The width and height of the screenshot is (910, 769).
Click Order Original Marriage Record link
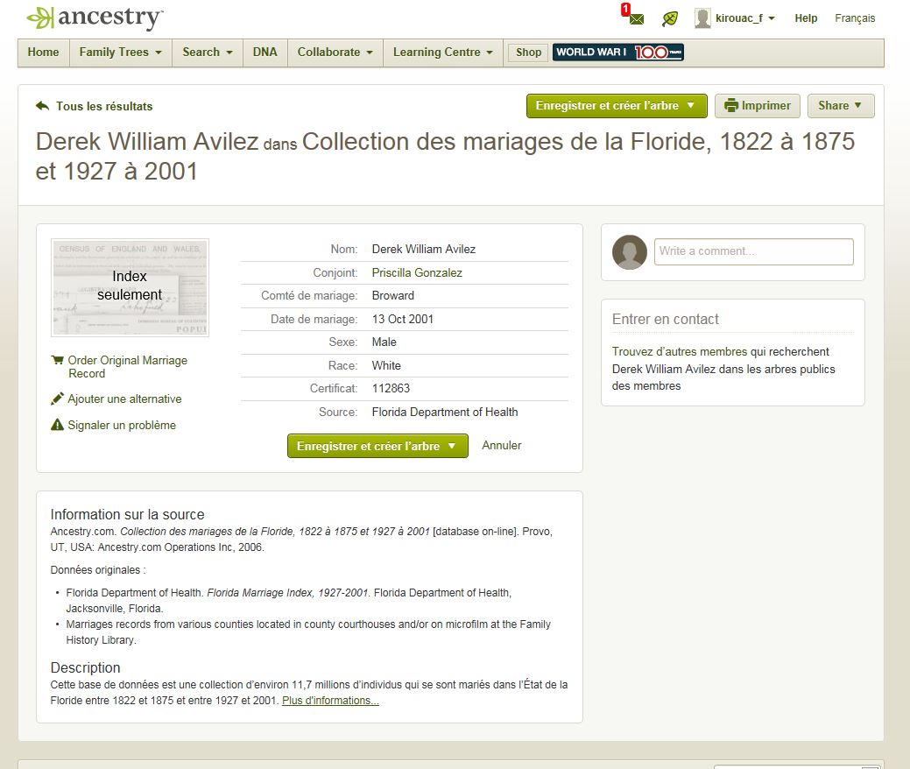pyautogui.click(x=127, y=367)
